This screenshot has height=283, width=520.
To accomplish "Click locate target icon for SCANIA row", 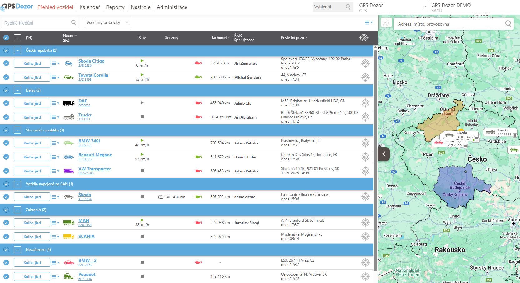I will pyautogui.click(x=365, y=237).
